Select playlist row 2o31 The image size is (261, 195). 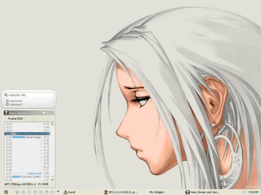(27, 153)
